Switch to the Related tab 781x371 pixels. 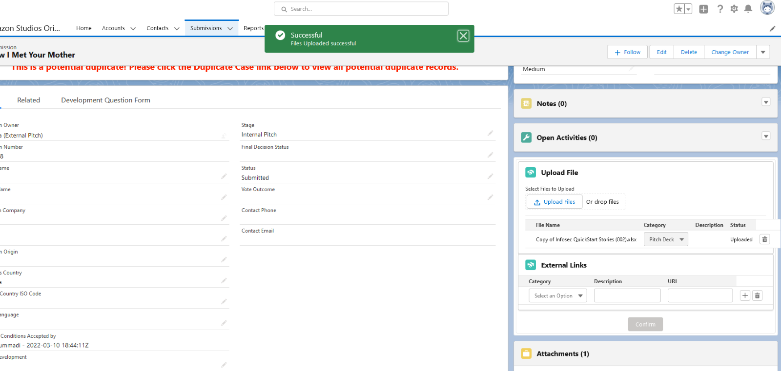(x=29, y=100)
